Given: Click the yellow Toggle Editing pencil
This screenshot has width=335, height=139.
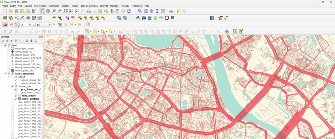Looking at the screenshot, I should [10, 32].
